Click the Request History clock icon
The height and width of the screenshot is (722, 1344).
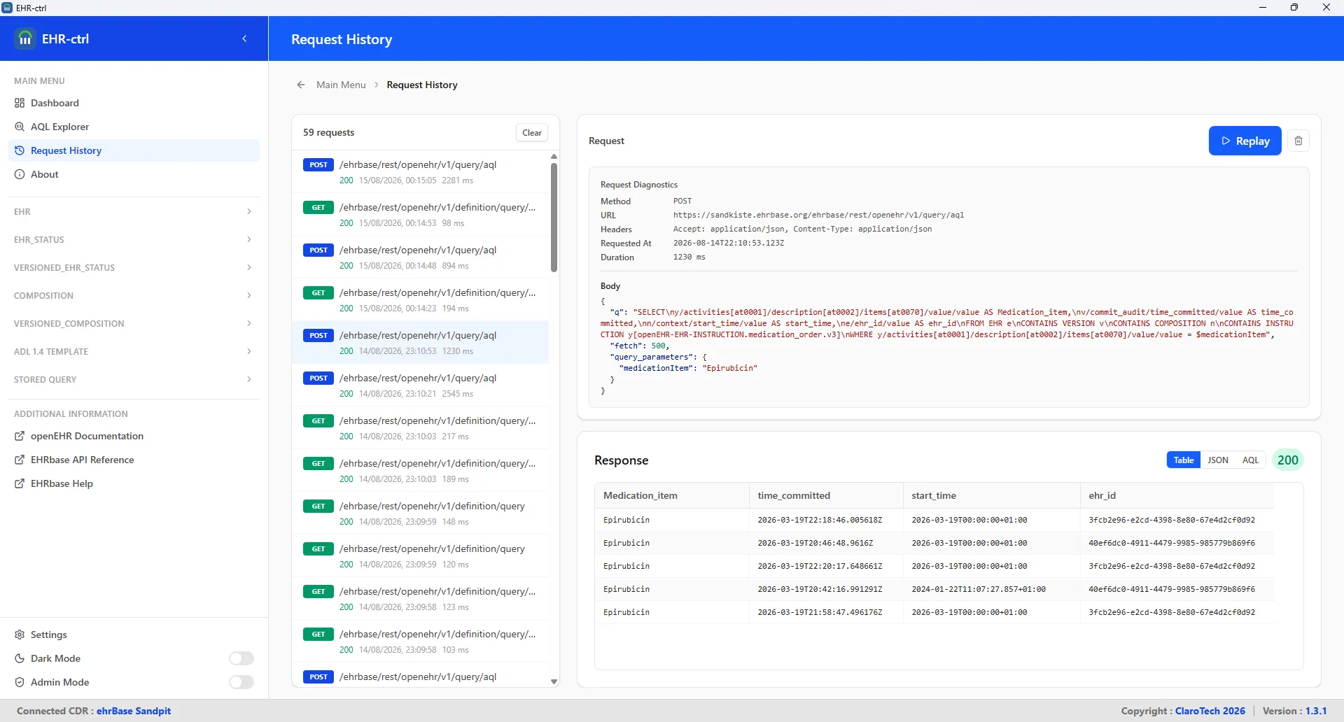pos(20,150)
